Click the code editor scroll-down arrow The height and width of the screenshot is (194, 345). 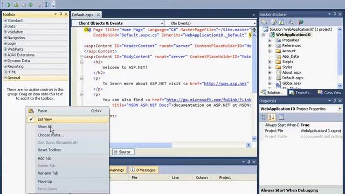[x=254, y=138]
